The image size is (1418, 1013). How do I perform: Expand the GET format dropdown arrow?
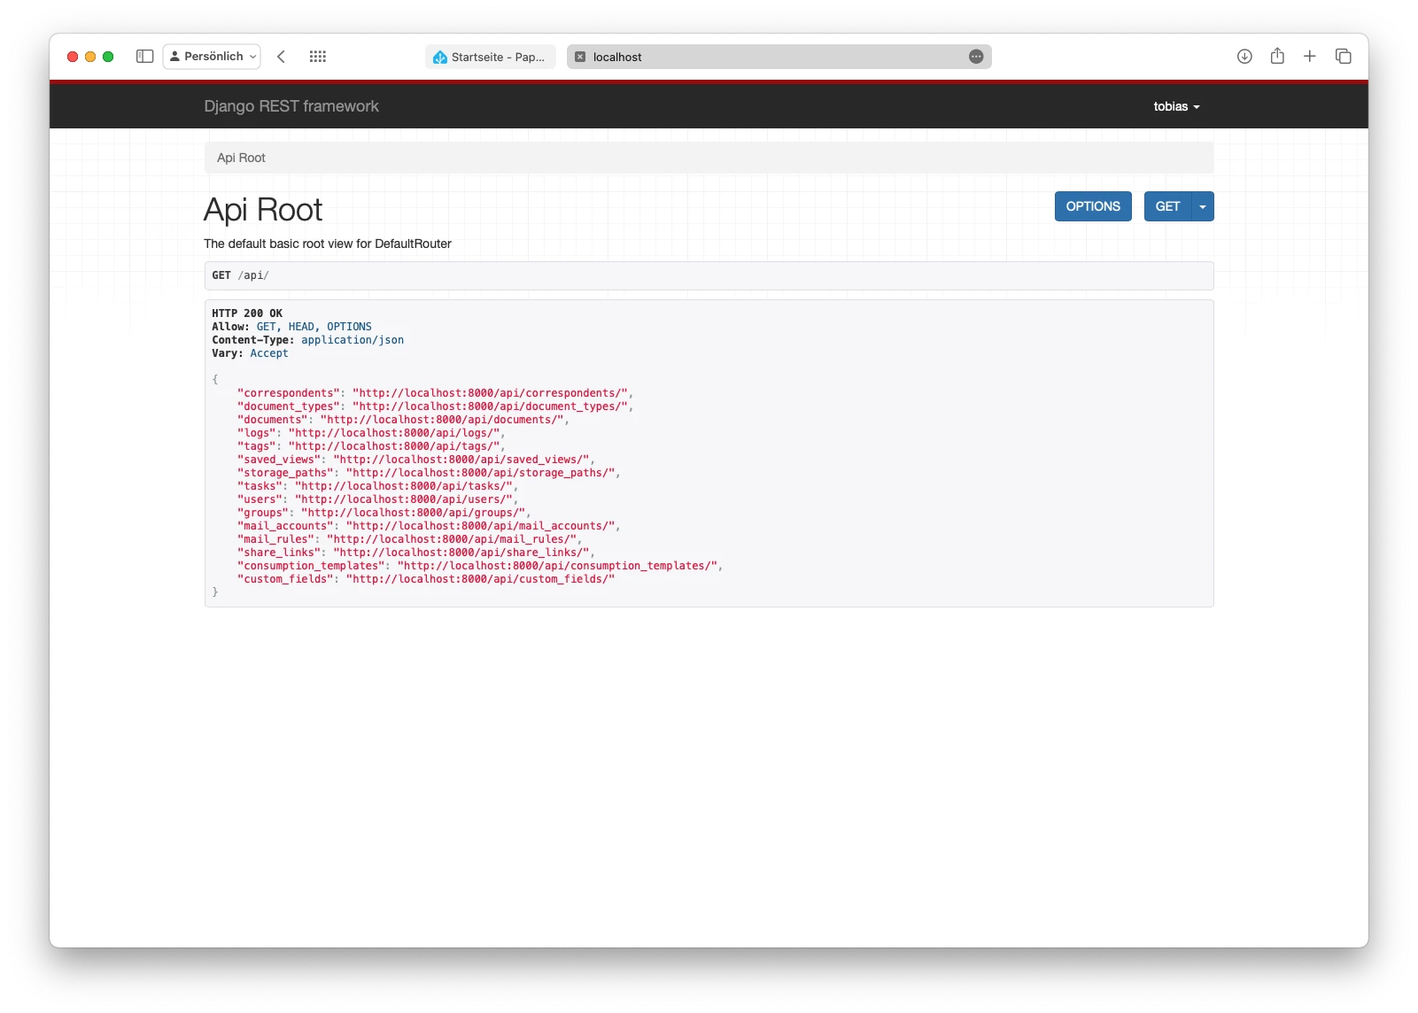1202,206
